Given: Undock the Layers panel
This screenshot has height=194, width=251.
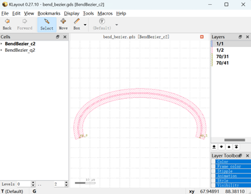Looking at the screenshot, I should click(x=240, y=37).
